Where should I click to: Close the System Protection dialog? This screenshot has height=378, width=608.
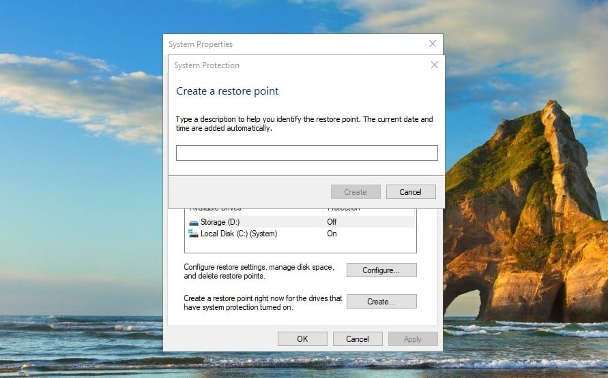point(434,65)
